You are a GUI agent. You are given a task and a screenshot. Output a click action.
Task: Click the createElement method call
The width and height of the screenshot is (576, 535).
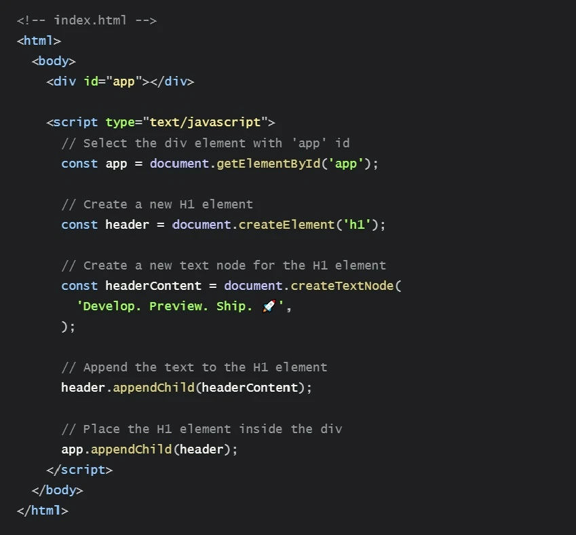click(x=286, y=224)
